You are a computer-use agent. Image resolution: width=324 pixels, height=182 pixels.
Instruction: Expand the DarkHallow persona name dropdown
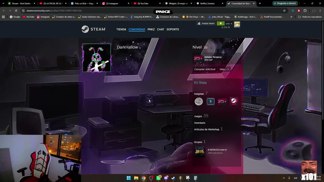pos(140,48)
